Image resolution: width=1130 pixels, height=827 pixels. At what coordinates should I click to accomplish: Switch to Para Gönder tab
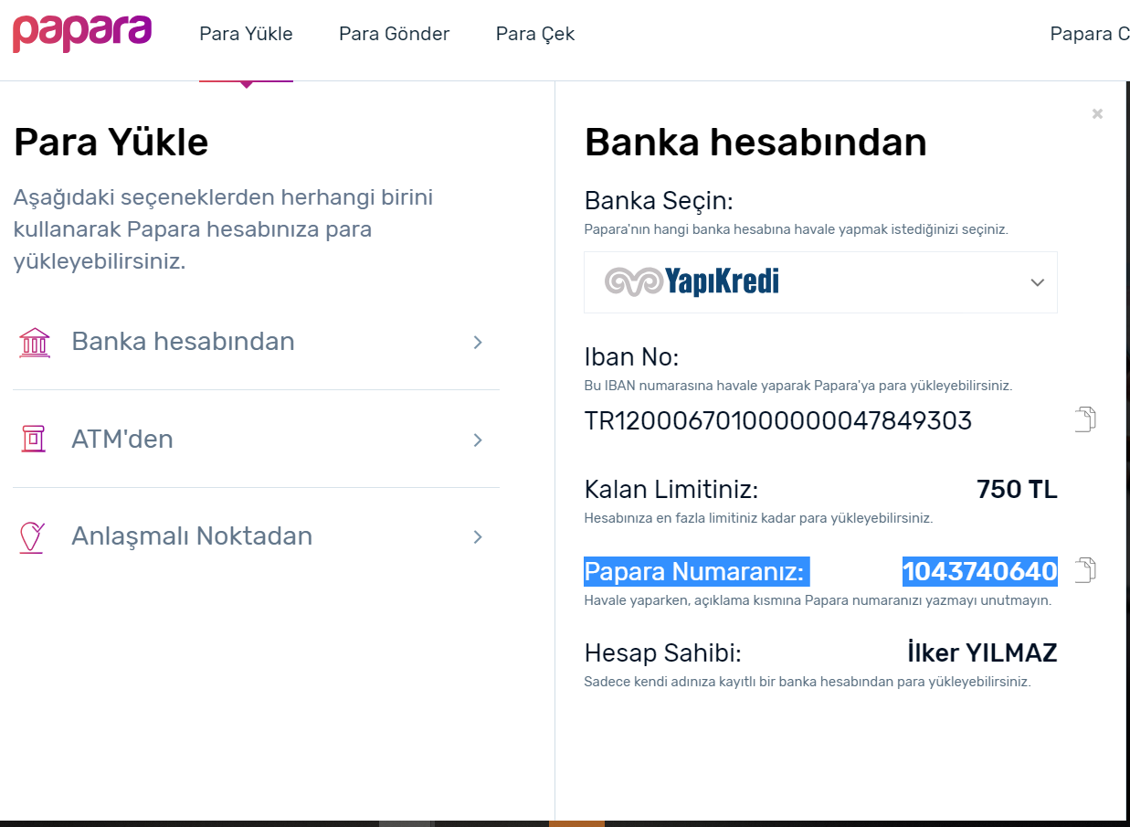click(x=394, y=34)
